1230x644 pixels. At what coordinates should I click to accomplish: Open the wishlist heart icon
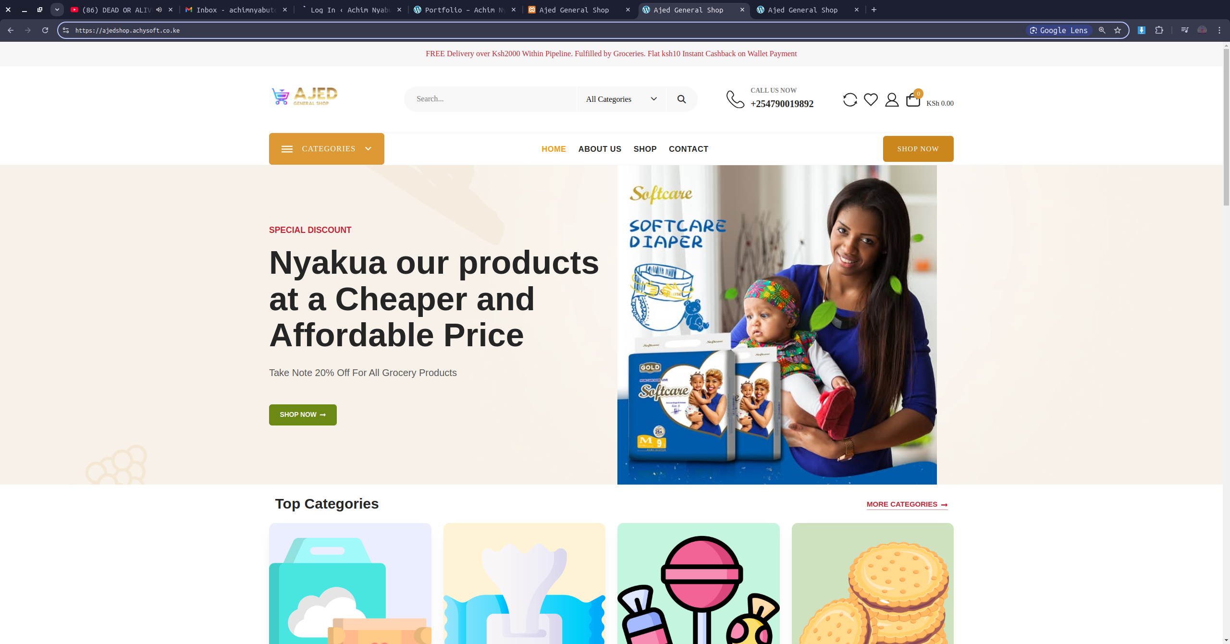[x=871, y=99]
